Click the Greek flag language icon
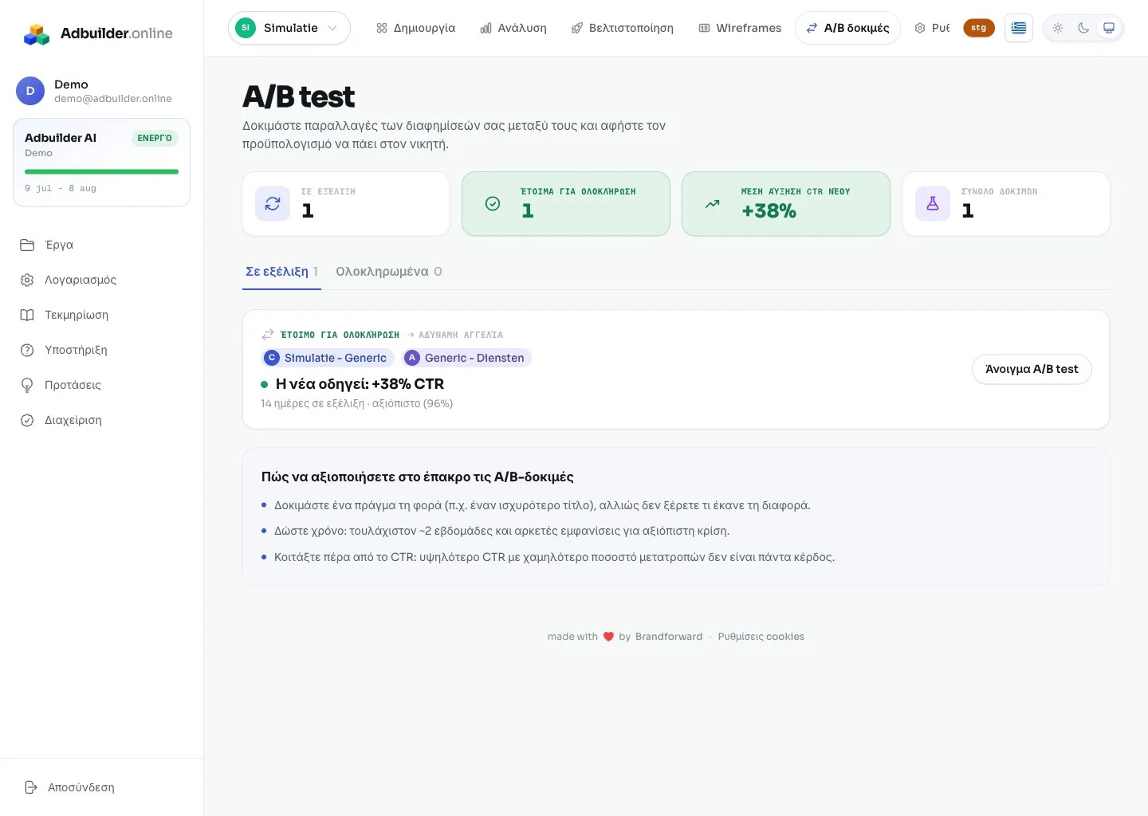The width and height of the screenshot is (1148, 816). point(1019,28)
